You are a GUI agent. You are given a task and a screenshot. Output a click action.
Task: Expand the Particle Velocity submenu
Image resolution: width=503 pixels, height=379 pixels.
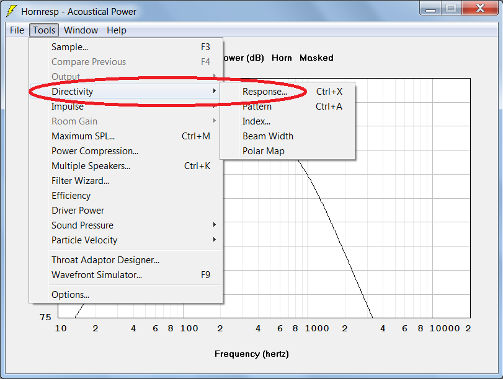click(127, 240)
